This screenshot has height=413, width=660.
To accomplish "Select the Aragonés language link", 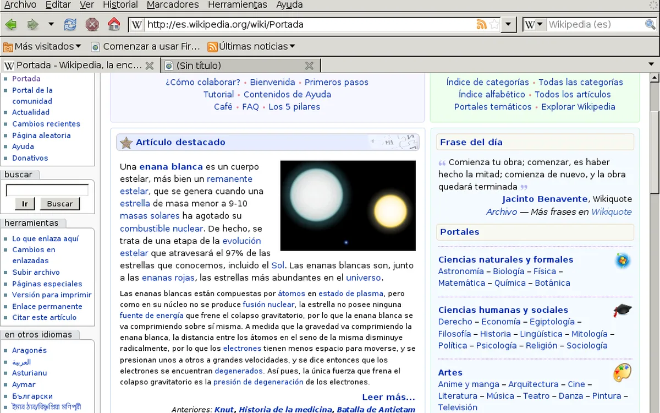I will click(x=30, y=350).
